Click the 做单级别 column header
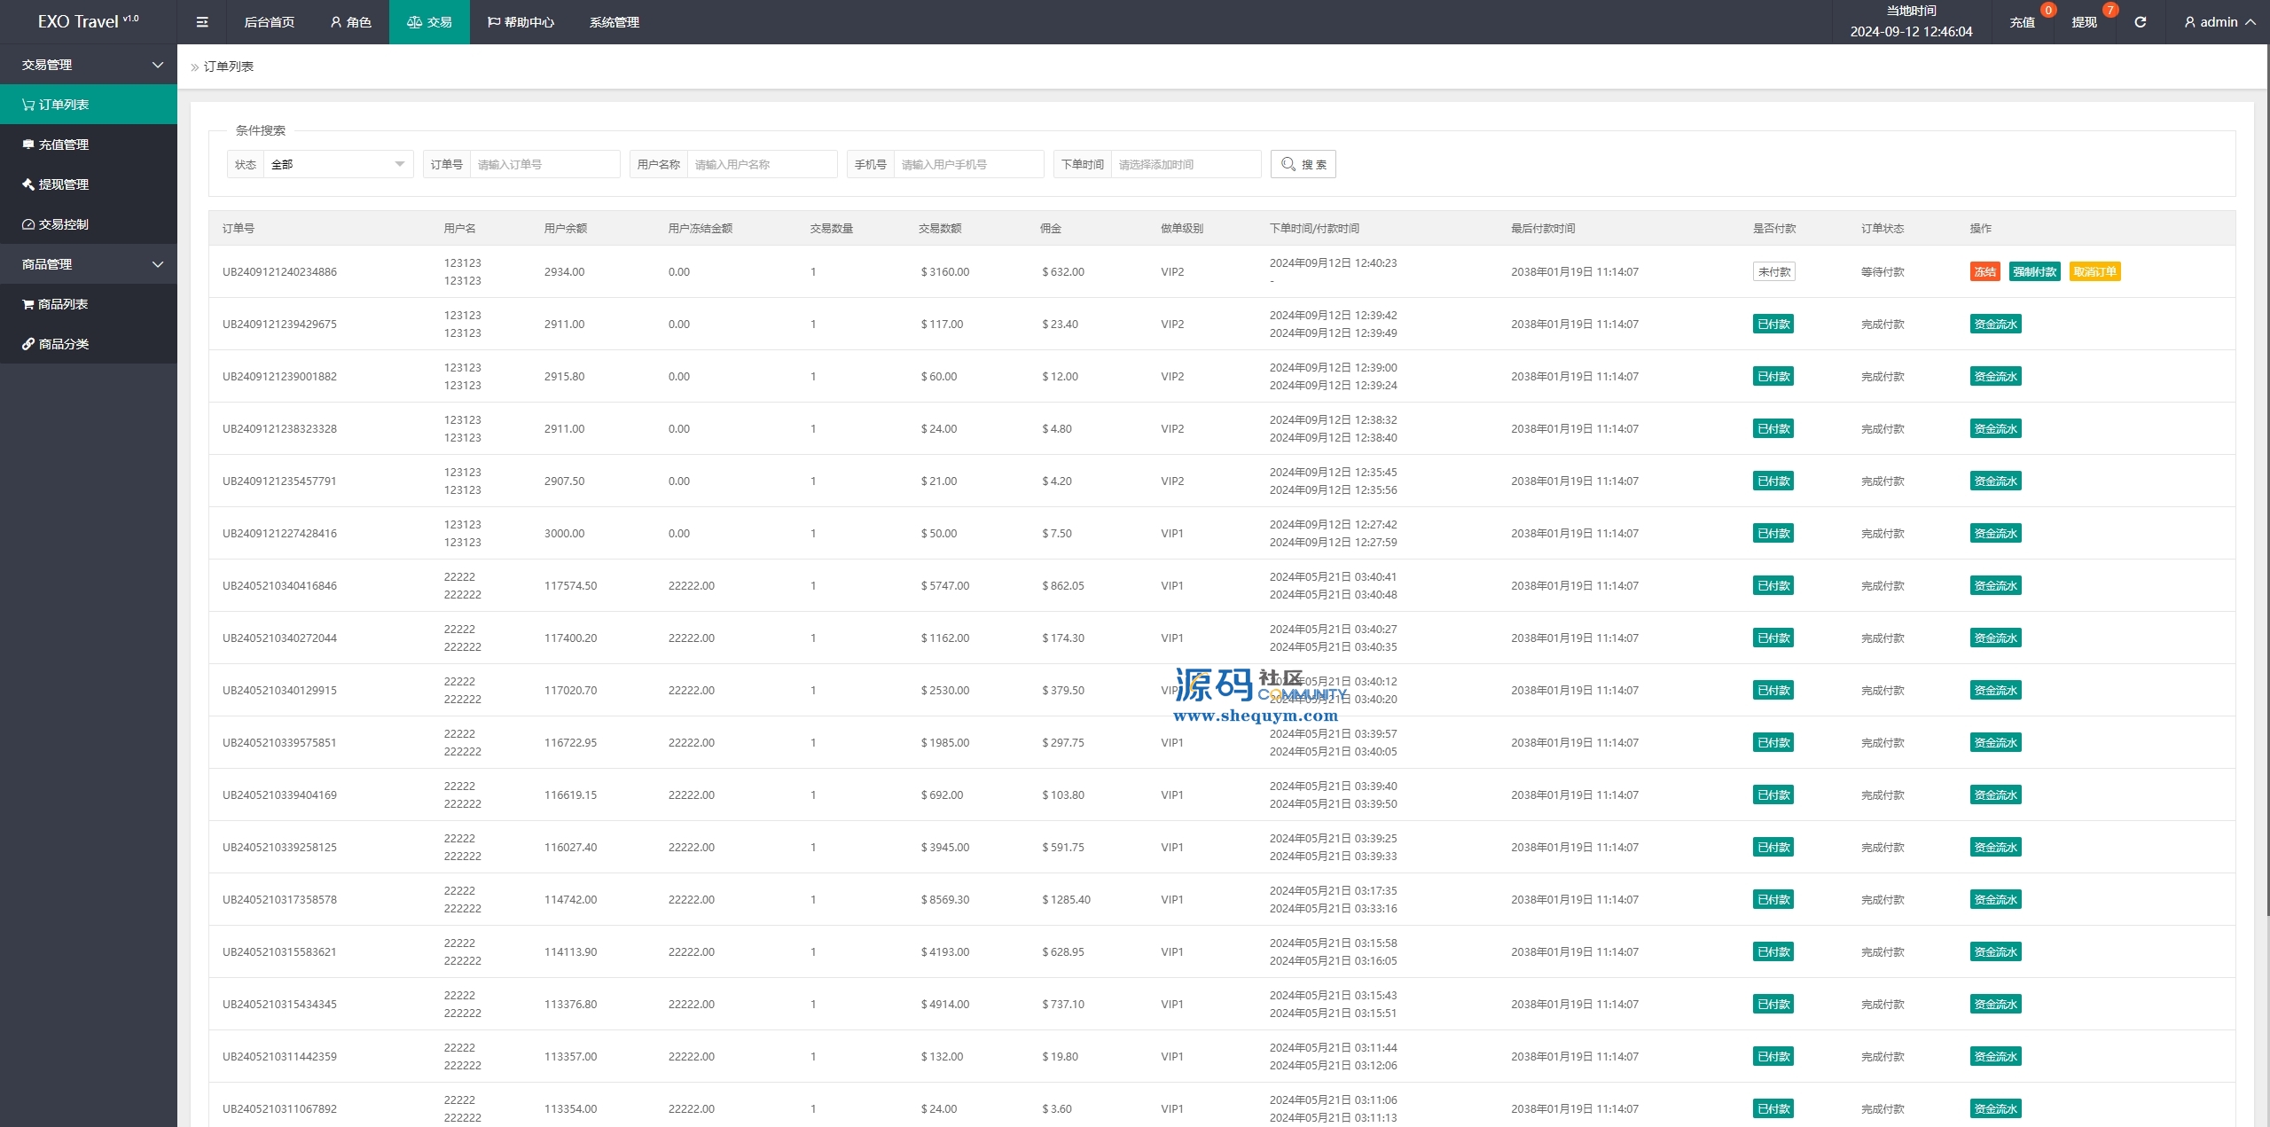 click(1181, 229)
